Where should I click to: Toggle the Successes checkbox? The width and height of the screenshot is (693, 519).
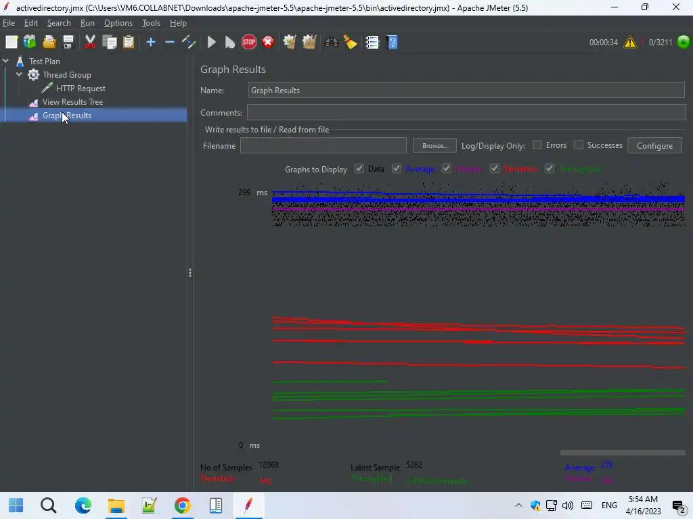pyautogui.click(x=578, y=145)
